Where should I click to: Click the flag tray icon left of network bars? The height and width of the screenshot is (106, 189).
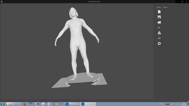point(174,104)
